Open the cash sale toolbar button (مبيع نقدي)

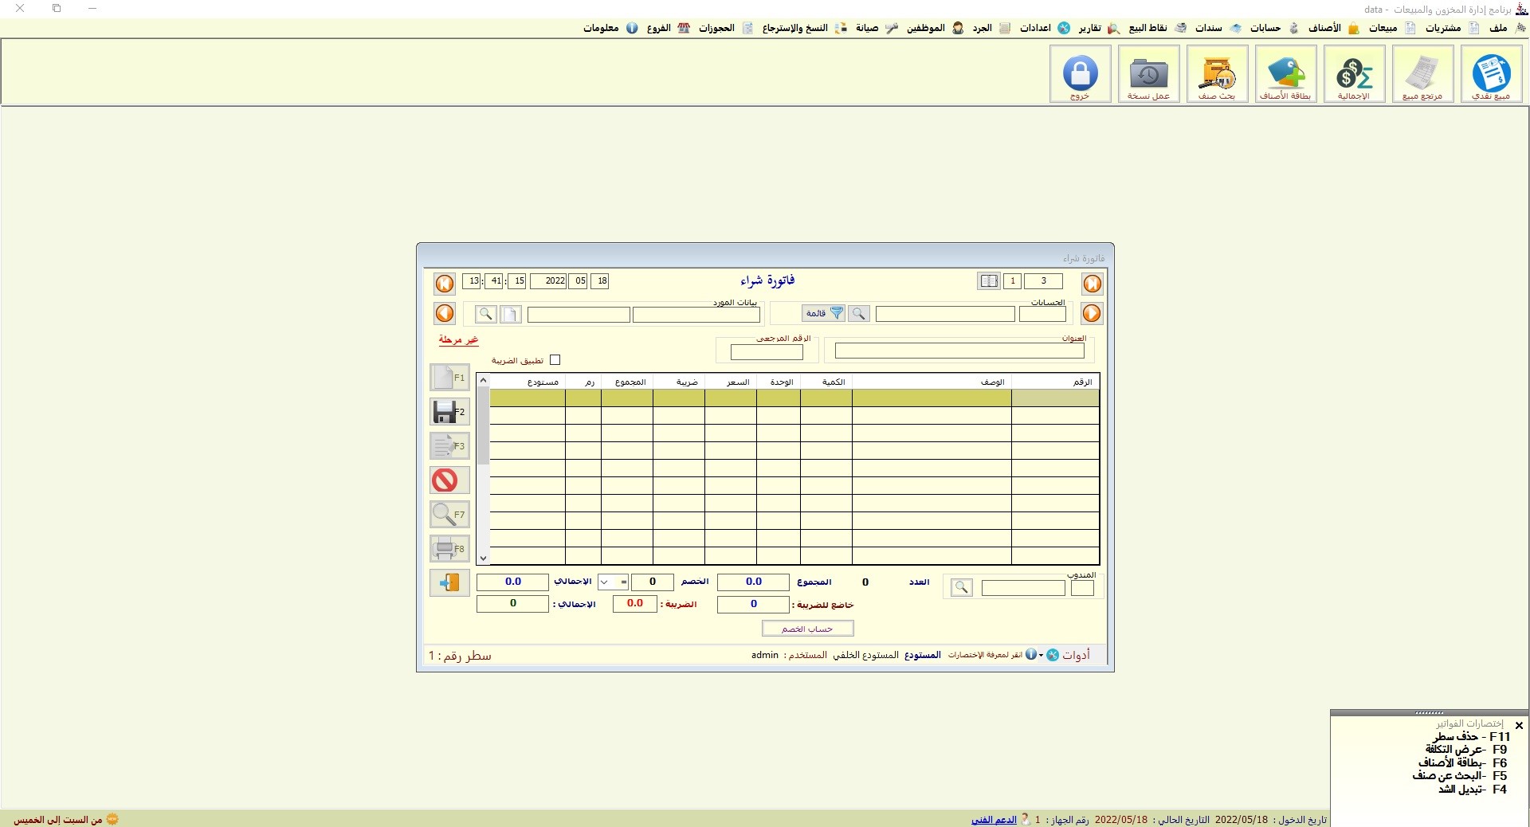pyautogui.click(x=1491, y=74)
